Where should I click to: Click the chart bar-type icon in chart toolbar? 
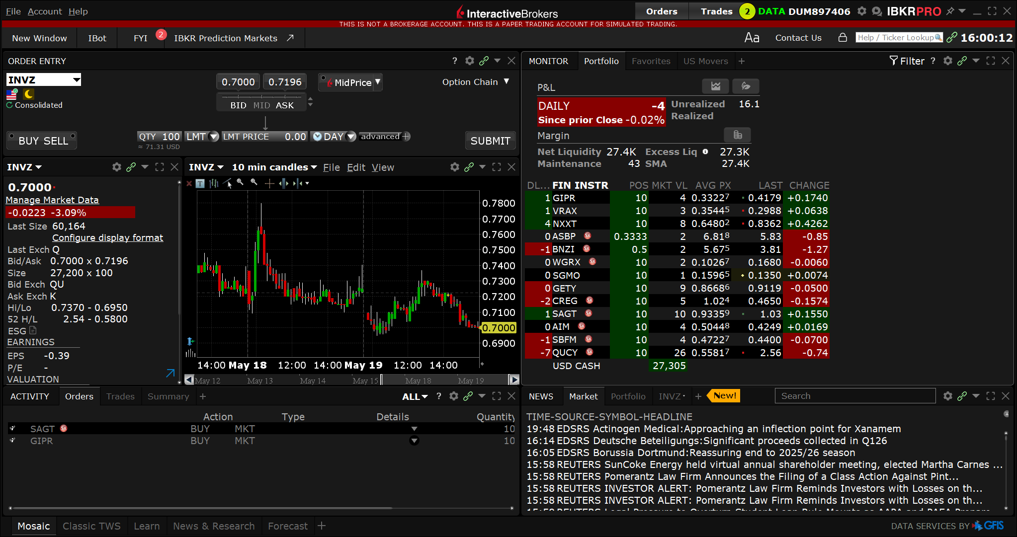tap(214, 183)
